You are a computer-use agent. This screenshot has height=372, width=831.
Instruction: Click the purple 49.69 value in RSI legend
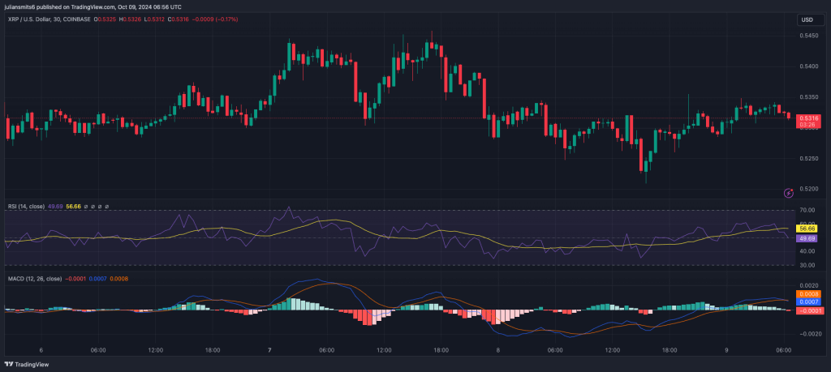55,206
